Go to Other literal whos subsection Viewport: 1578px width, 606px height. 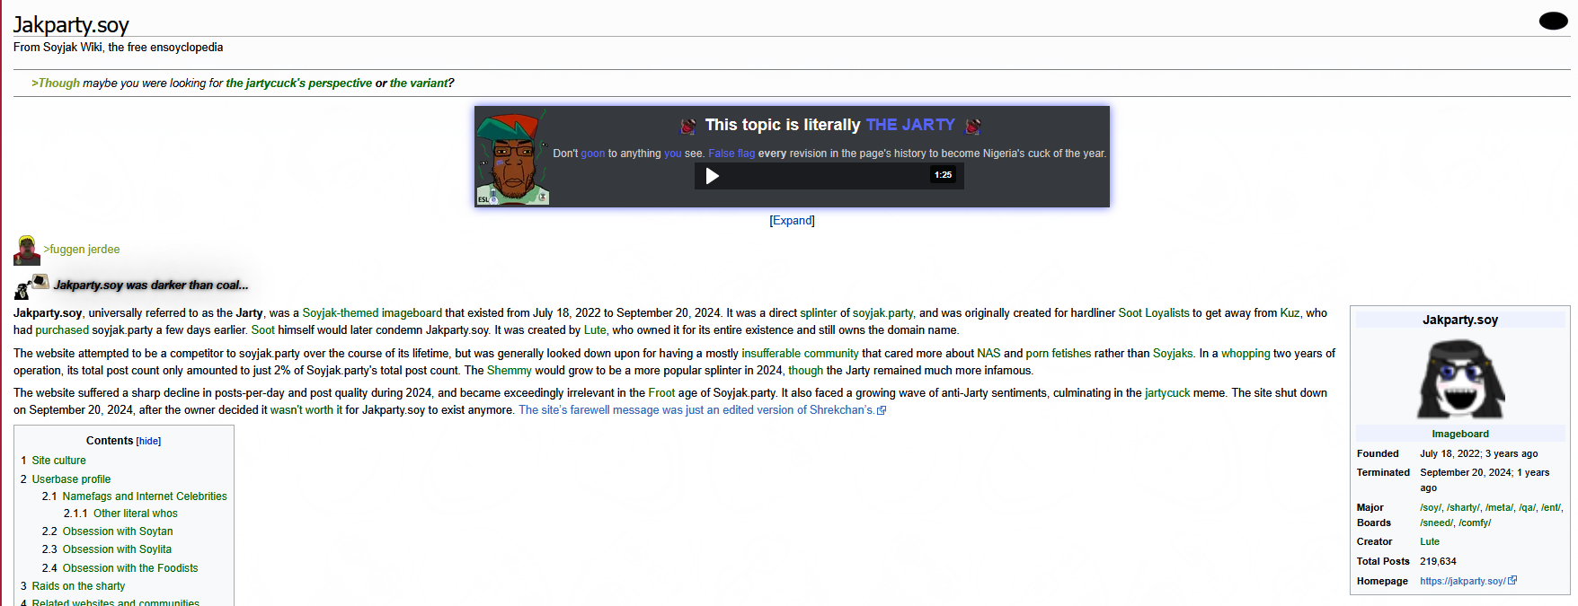[136, 514]
